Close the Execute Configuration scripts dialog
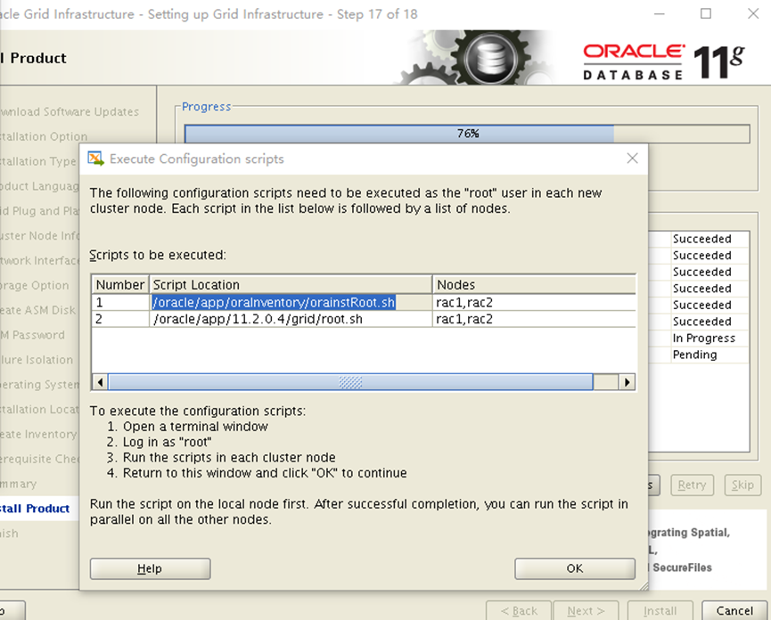Image resolution: width=771 pixels, height=620 pixels. click(632, 159)
